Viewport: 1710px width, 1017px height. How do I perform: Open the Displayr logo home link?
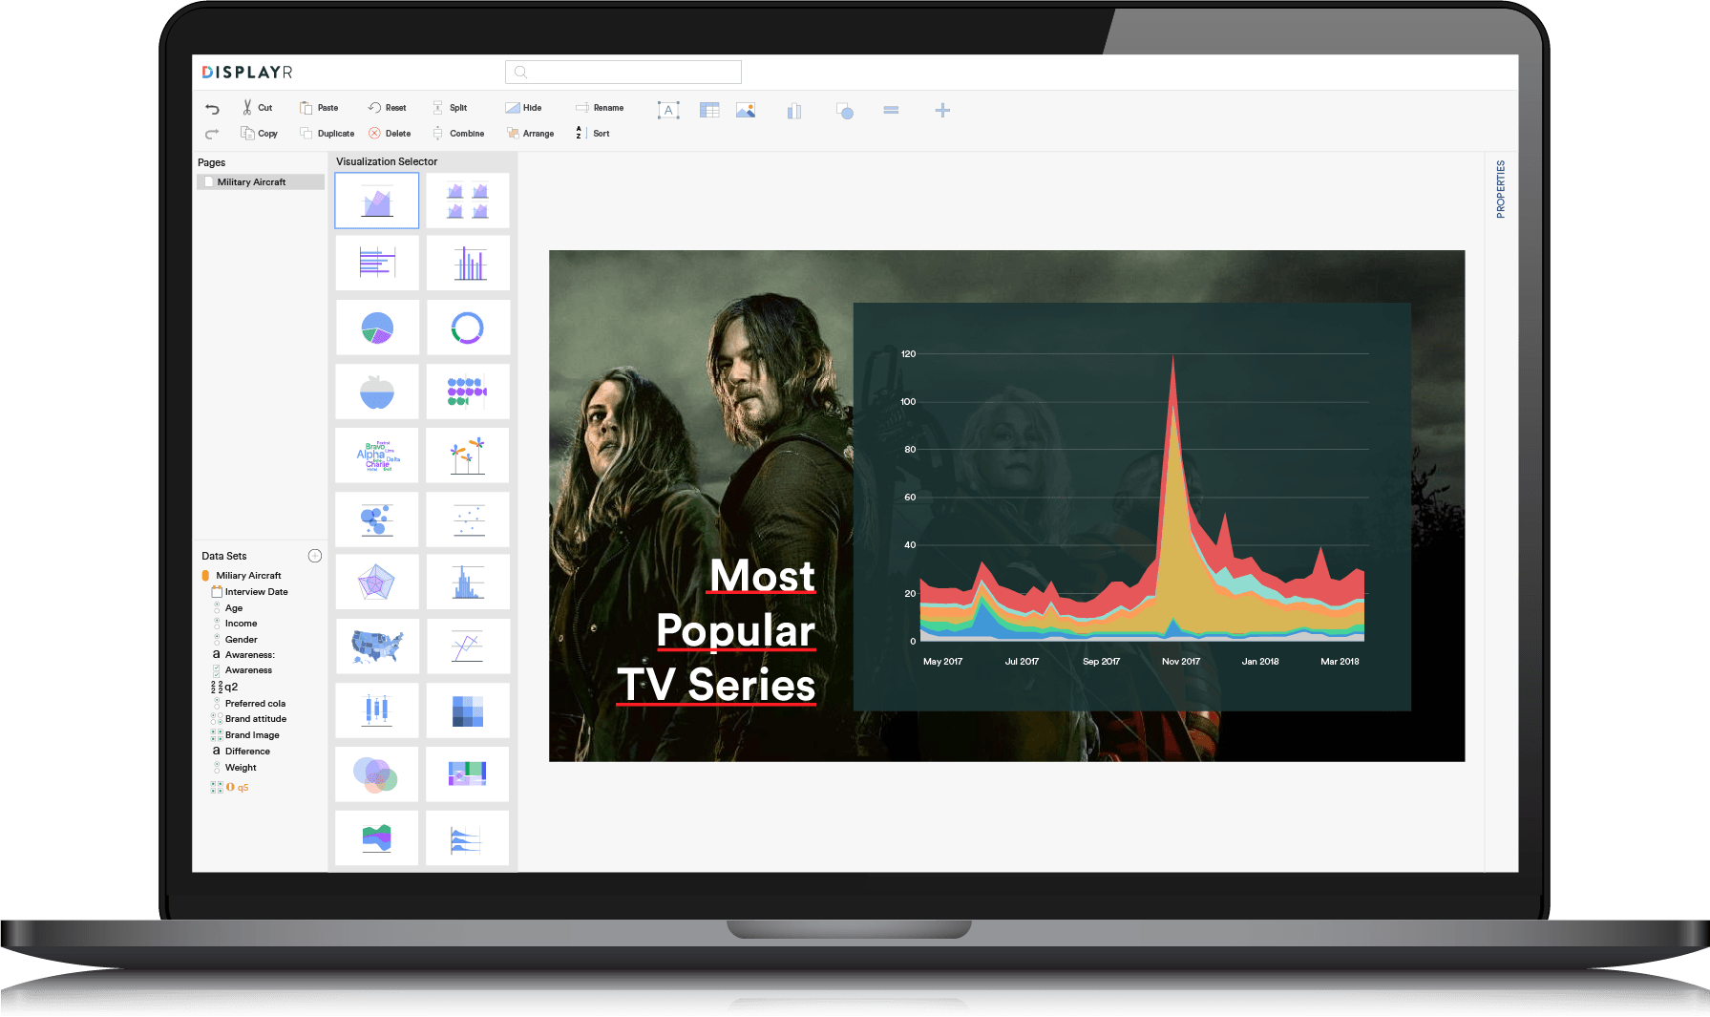[x=247, y=73]
